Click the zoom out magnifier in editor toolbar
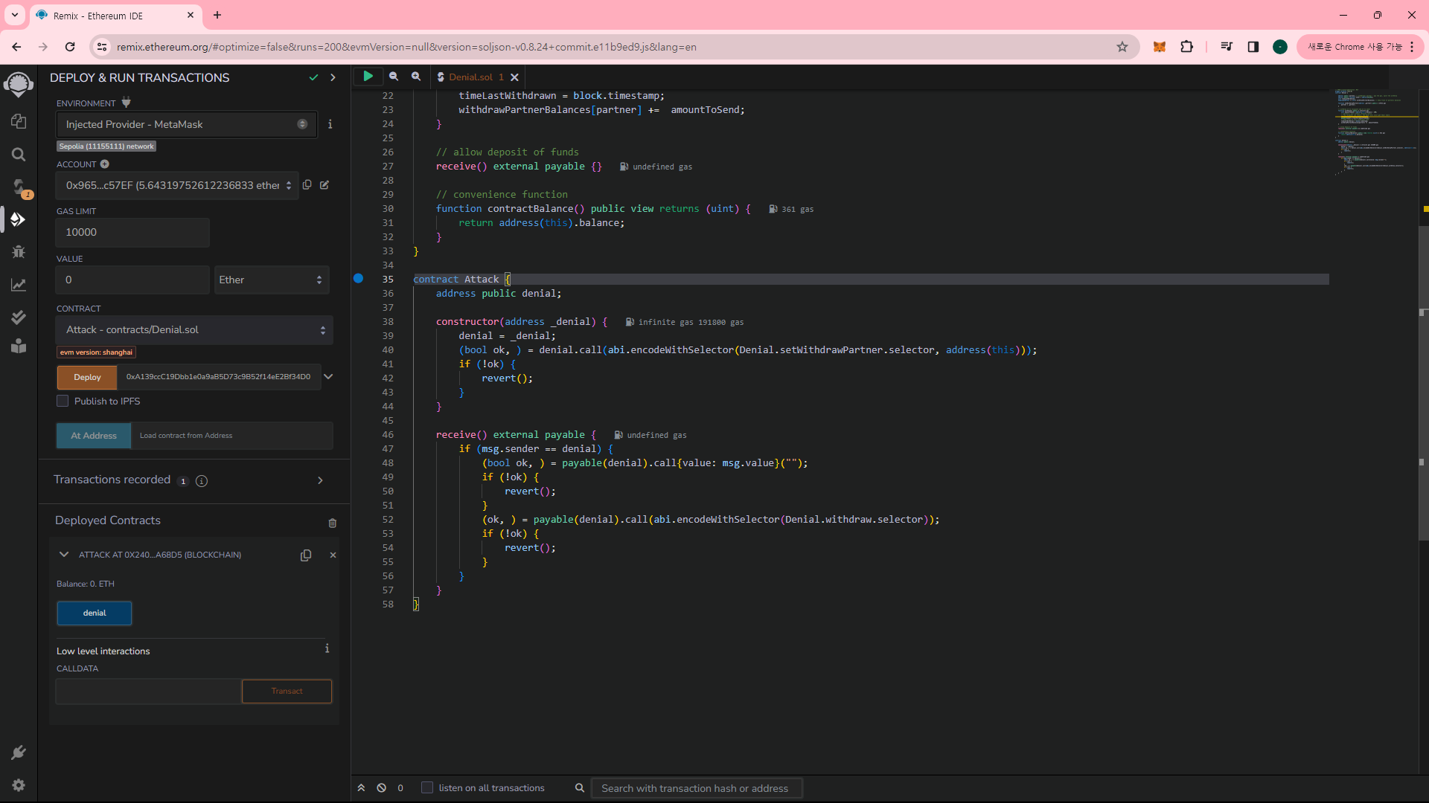Viewport: 1429px width, 803px height. [394, 76]
